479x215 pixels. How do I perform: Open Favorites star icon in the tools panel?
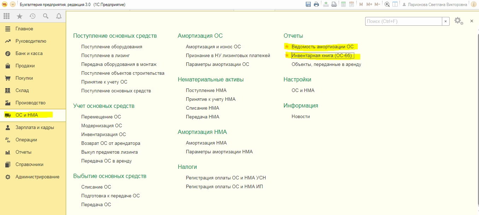pyautogui.click(x=19, y=16)
